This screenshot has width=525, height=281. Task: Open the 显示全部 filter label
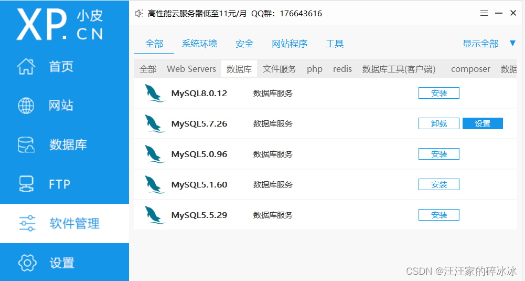pyautogui.click(x=480, y=44)
